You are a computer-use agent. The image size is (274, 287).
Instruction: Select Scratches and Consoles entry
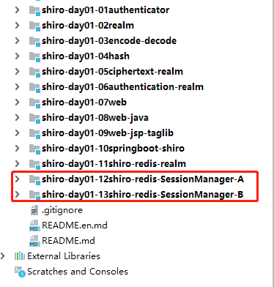click(x=78, y=272)
